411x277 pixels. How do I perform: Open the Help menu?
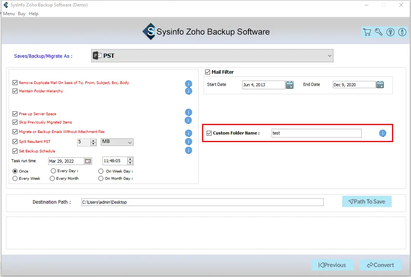[x=33, y=14]
